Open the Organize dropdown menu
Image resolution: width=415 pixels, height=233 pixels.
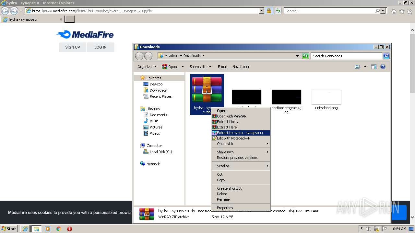(x=147, y=67)
